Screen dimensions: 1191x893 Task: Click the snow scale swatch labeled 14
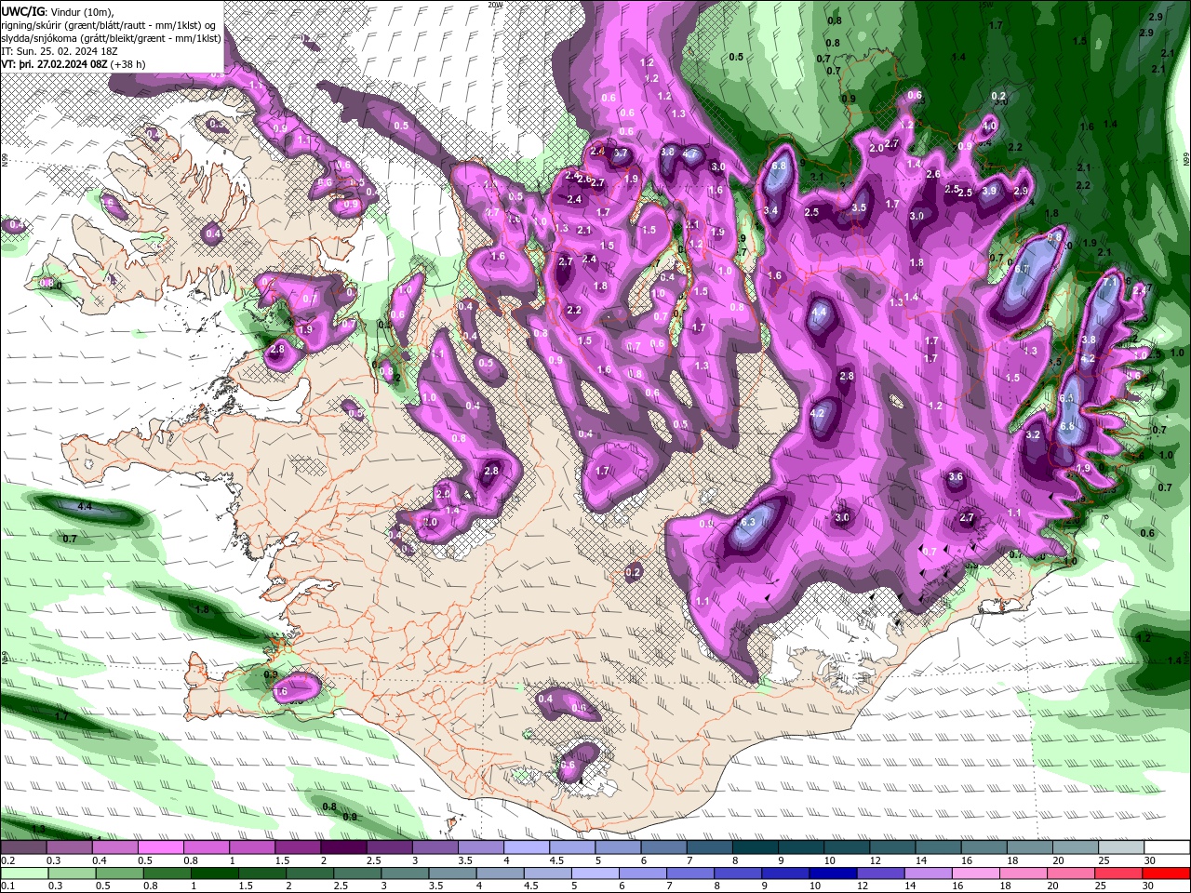click(x=937, y=847)
